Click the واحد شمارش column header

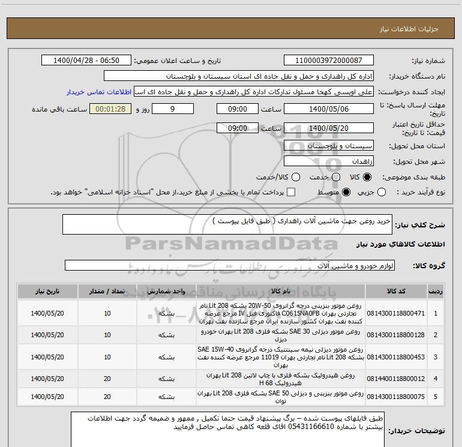pos(166,292)
